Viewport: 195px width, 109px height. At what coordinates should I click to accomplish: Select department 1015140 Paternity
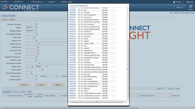[73, 88]
